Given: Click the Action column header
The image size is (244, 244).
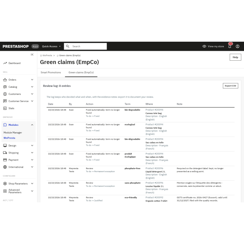Looking at the screenshot, I should pyautogui.click(x=89, y=104).
